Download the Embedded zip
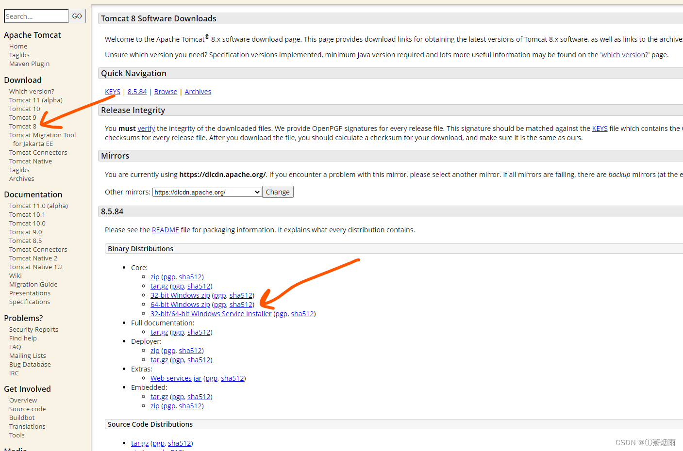The height and width of the screenshot is (451, 683). pyautogui.click(x=155, y=406)
